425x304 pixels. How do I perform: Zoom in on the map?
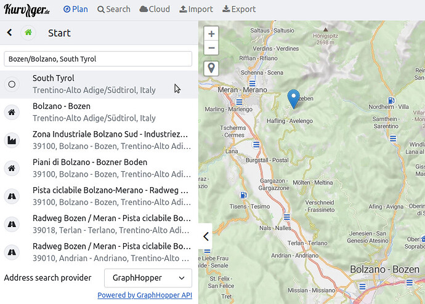(211, 34)
